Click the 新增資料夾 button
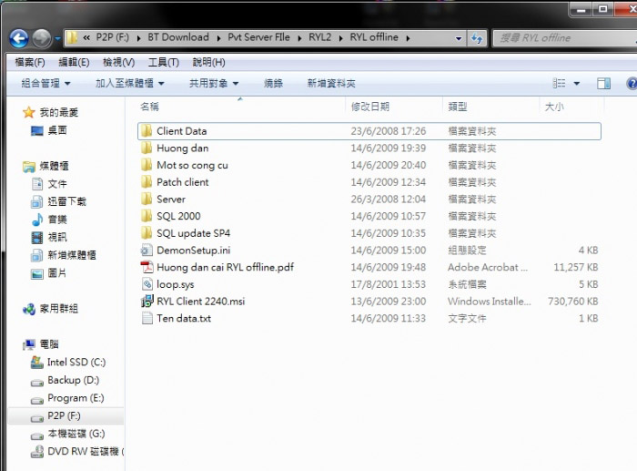The image size is (637, 471). [330, 83]
